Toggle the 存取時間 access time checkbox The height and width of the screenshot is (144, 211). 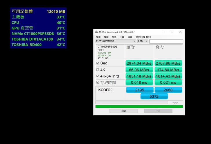pos(98,82)
